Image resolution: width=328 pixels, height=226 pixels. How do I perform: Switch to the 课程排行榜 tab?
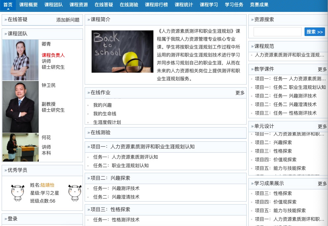[x=156, y=5]
